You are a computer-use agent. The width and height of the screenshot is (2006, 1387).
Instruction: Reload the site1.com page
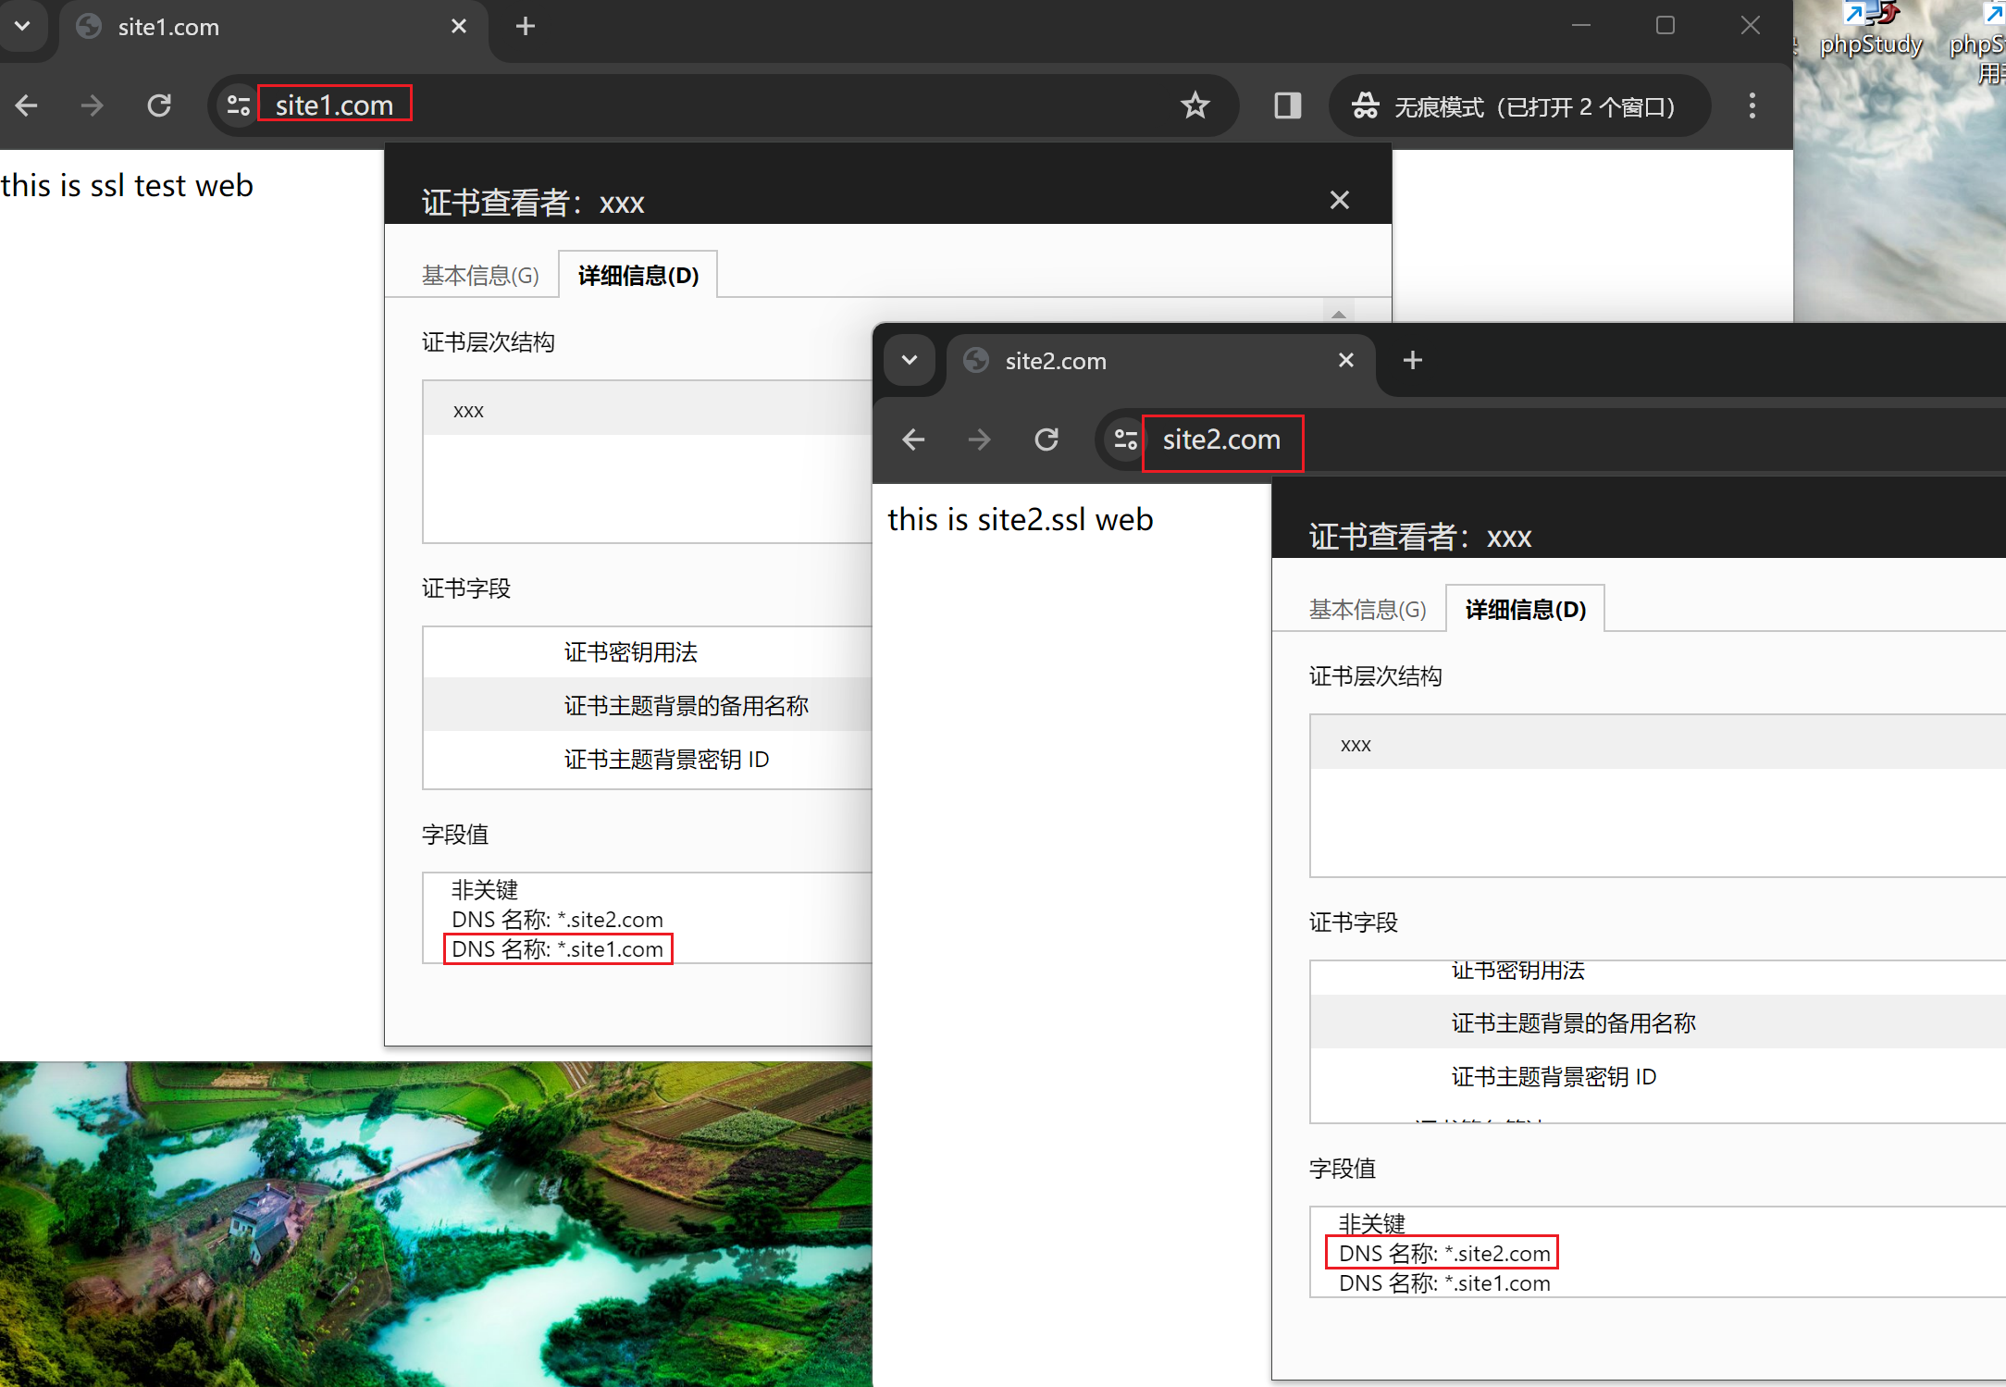pyautogui.click(x=159, y=105)
